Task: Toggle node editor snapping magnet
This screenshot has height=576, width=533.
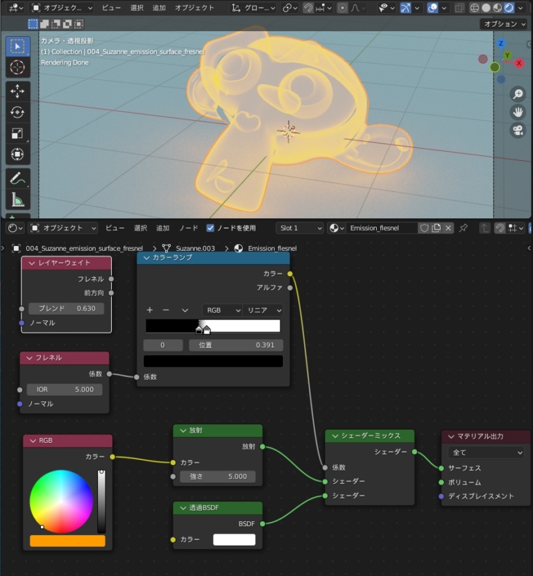Action: [500, 228]
